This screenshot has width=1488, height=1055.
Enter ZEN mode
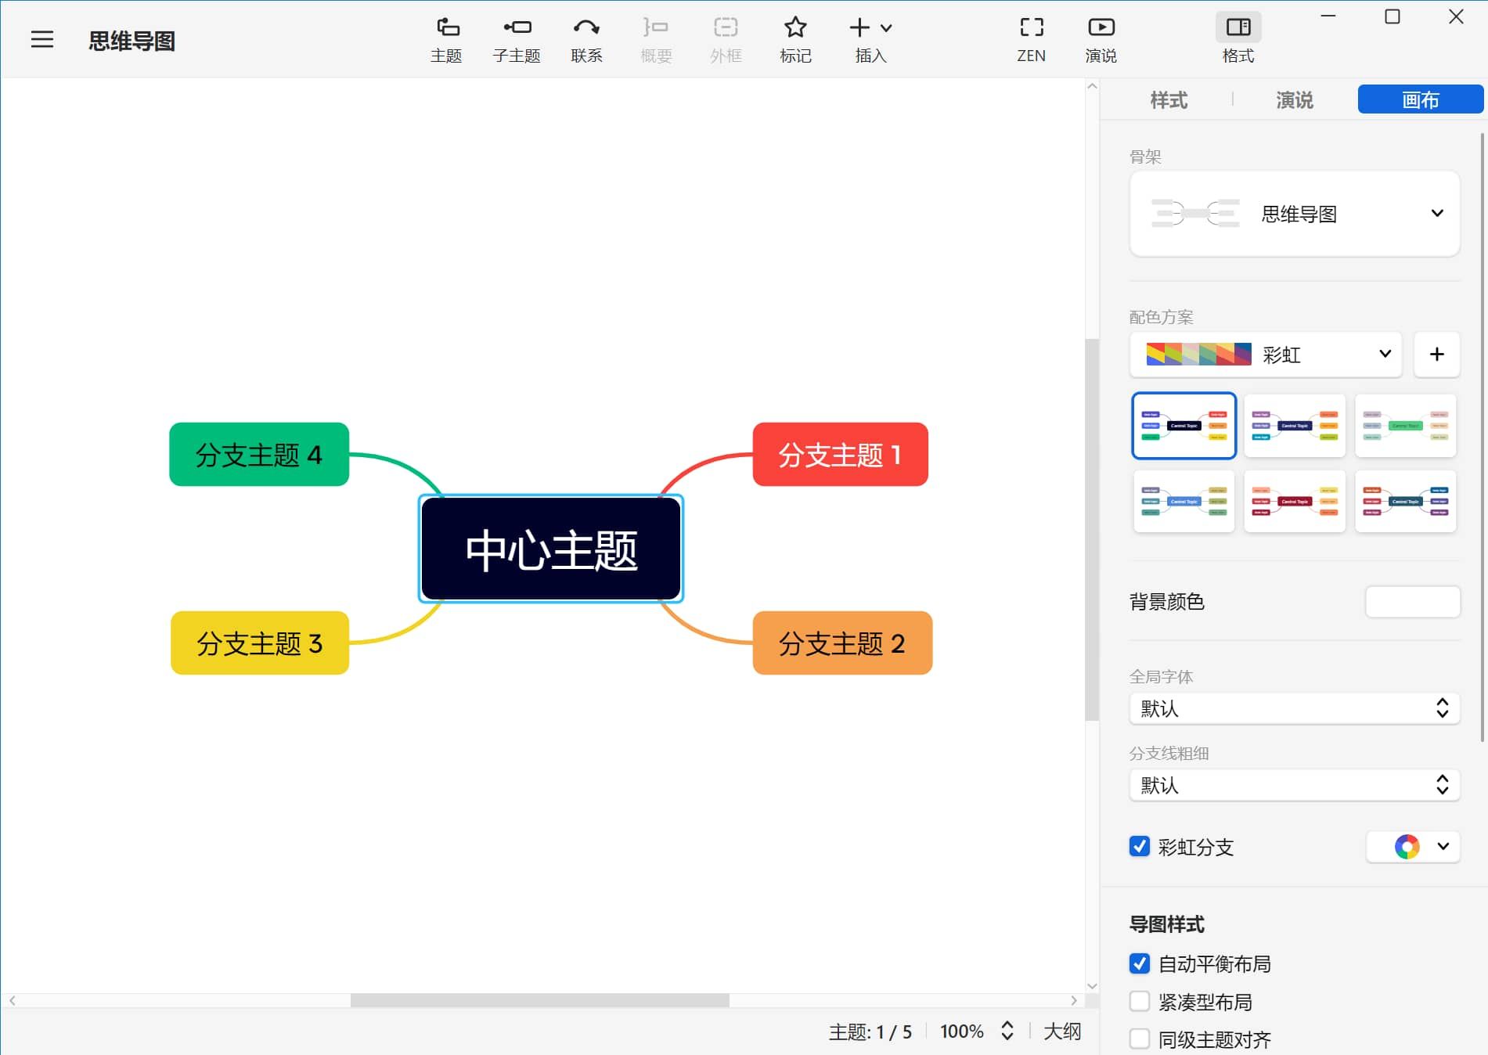tap(1032, 37)
